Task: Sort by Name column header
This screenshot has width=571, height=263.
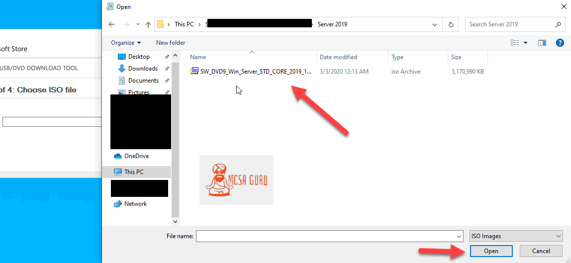Action: pos(198,57)
